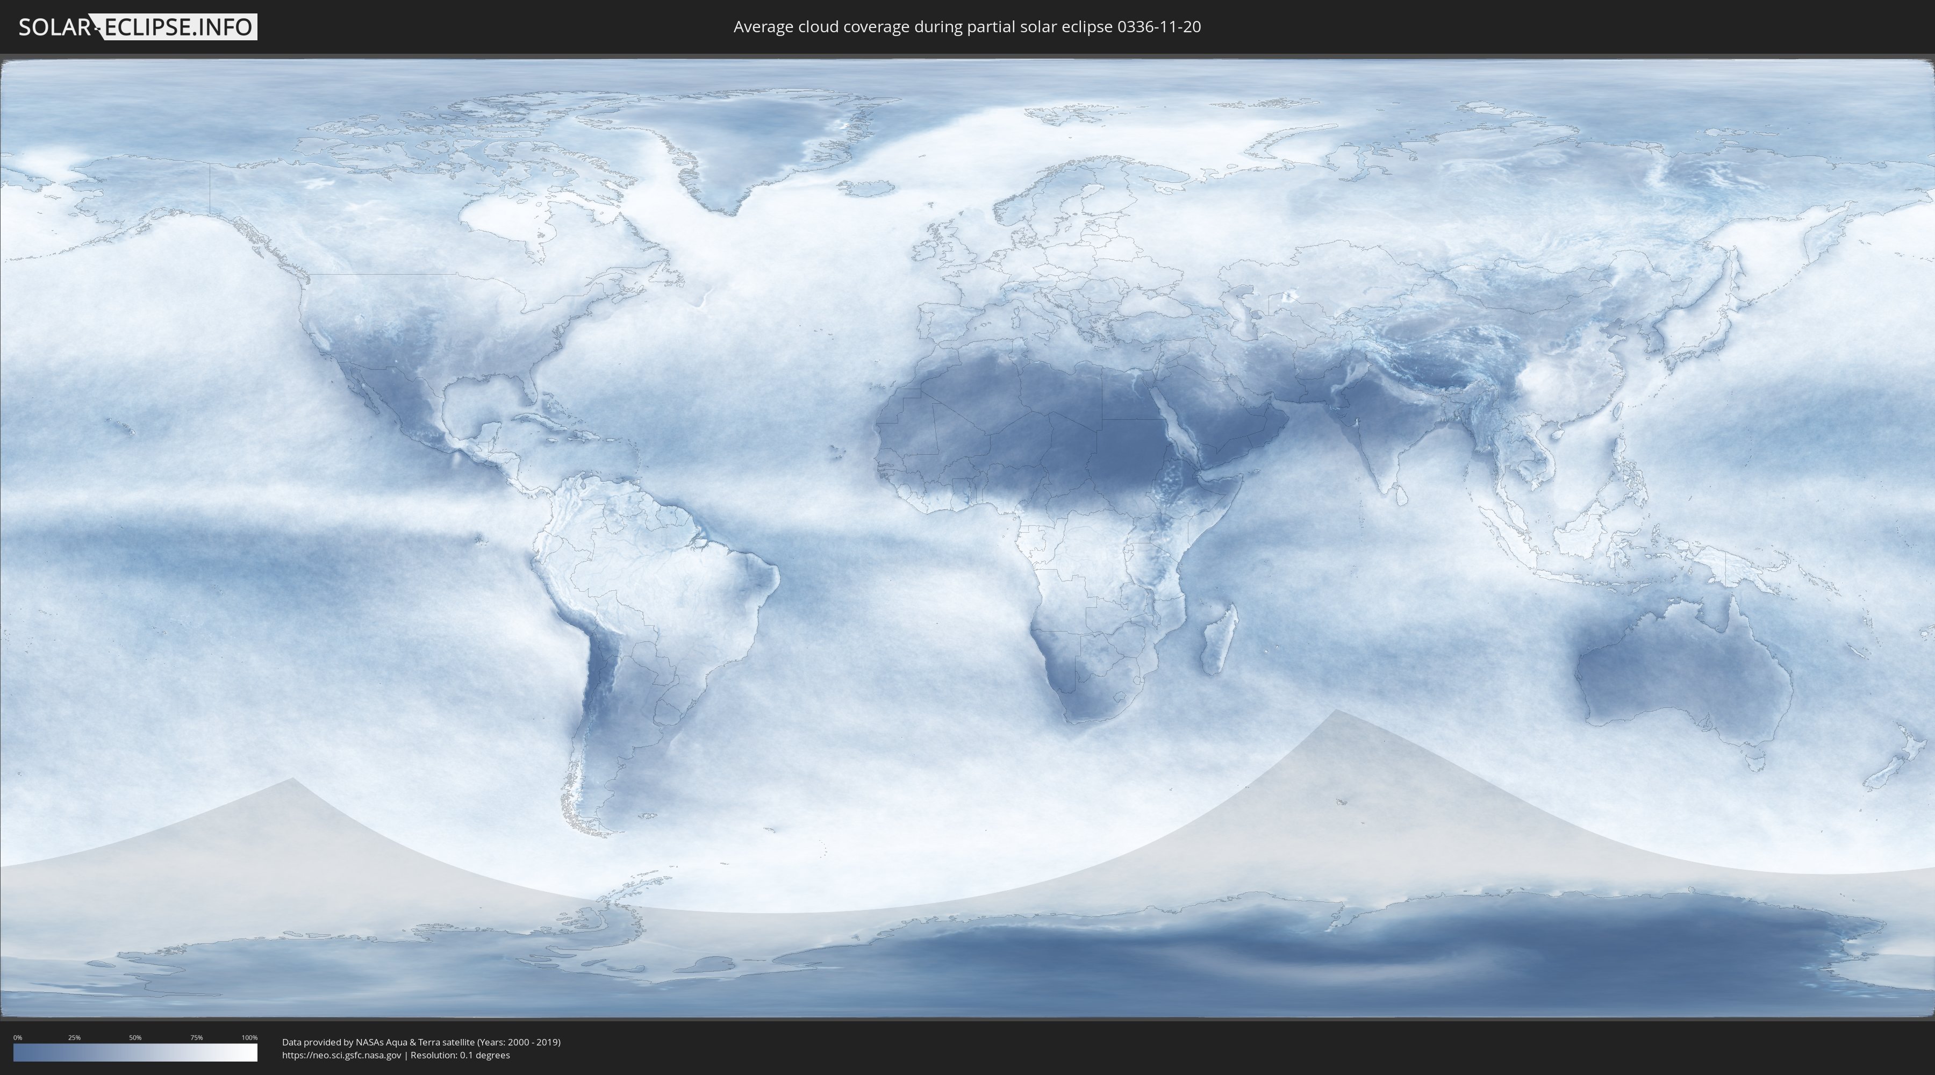Click the peak of the left eclipse shadow
The width and height of the screenshot is (1935, 1075).
(292, 780)
